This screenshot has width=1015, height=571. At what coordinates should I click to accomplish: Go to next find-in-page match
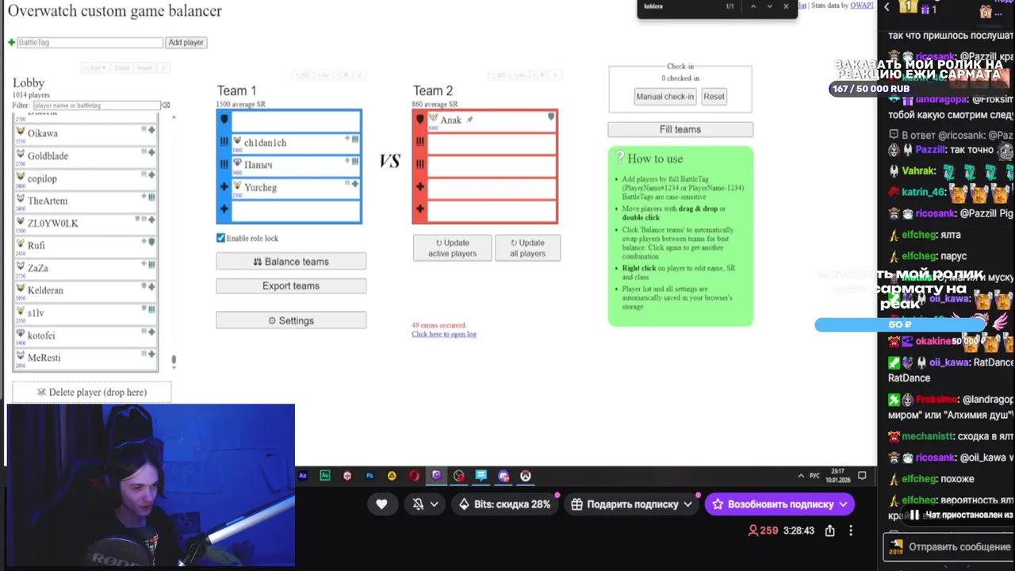[x=769, y=6]
